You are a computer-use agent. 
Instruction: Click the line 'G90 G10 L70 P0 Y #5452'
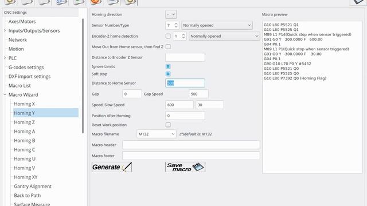pyautogui.click(x=287, y=64)
